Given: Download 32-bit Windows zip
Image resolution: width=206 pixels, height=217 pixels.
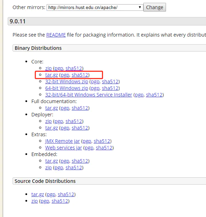Looking at the screenshot, I should (67, 82).
